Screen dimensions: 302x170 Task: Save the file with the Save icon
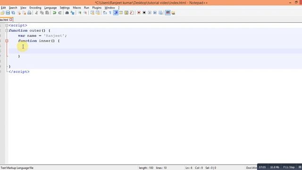[8, 13]
